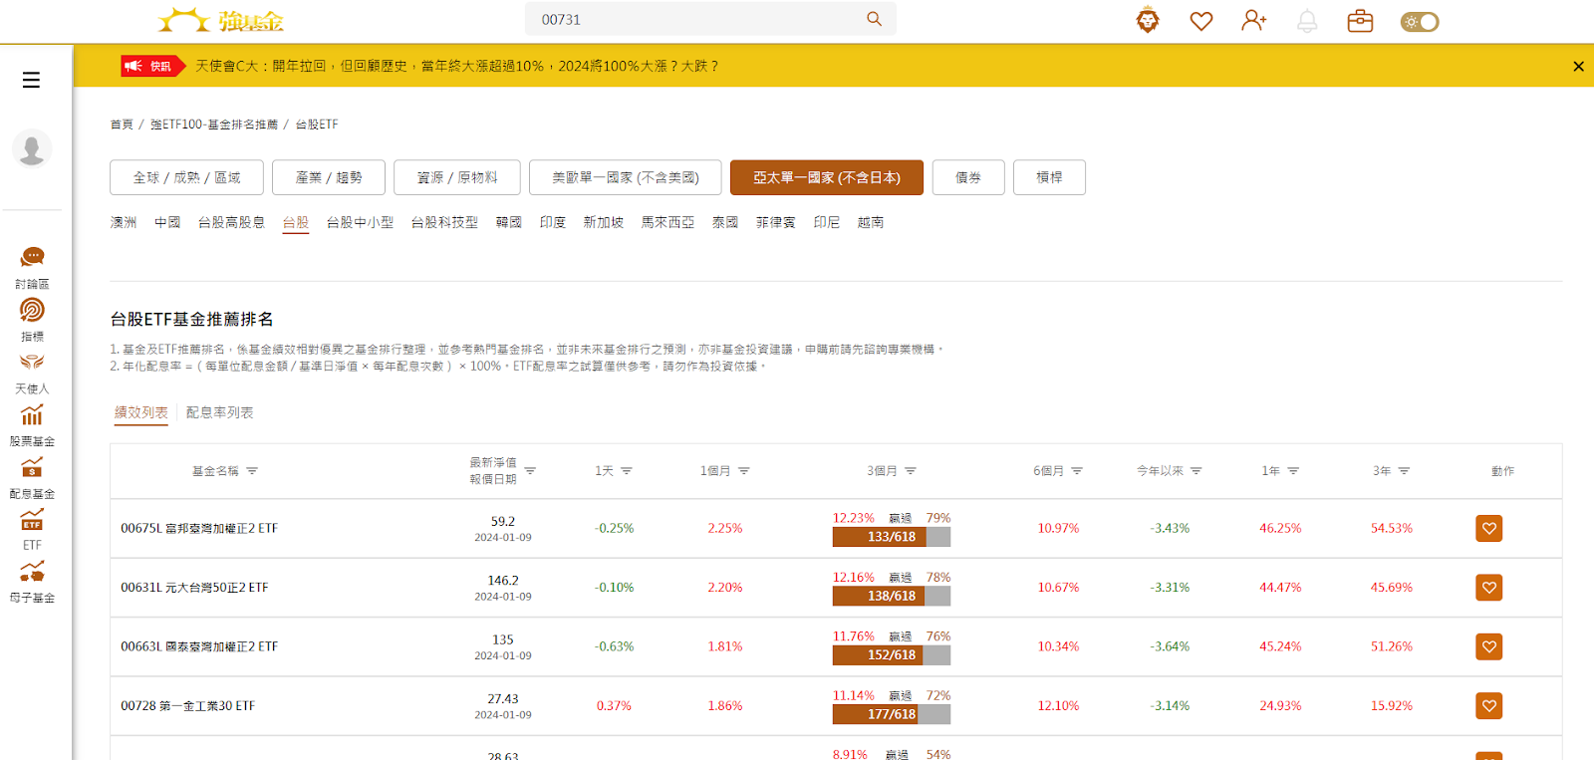Open the 配息基金 dividend funds icon

point(32,467)
